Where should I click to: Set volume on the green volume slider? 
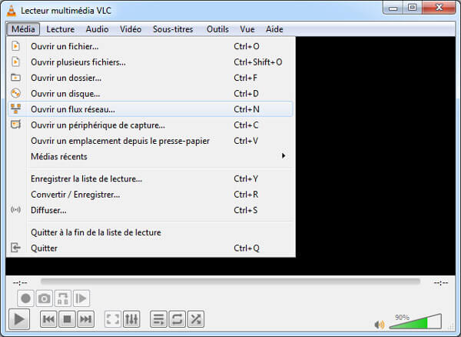pos(415,322)
